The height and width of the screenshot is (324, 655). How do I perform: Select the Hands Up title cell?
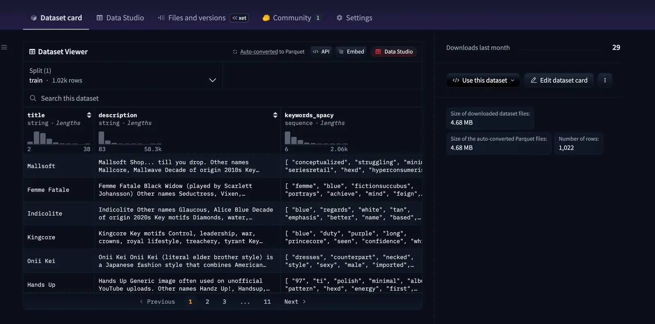click(x=59, y=283)
